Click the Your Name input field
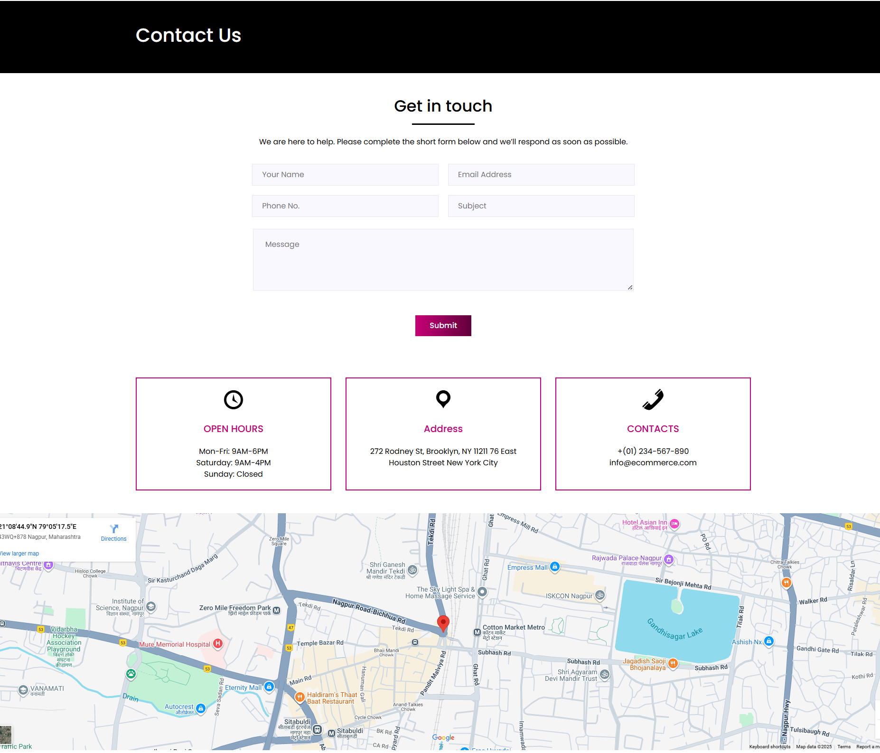This screenshot has width=880, height=753. pyautogui.click(x=345, y=175)
